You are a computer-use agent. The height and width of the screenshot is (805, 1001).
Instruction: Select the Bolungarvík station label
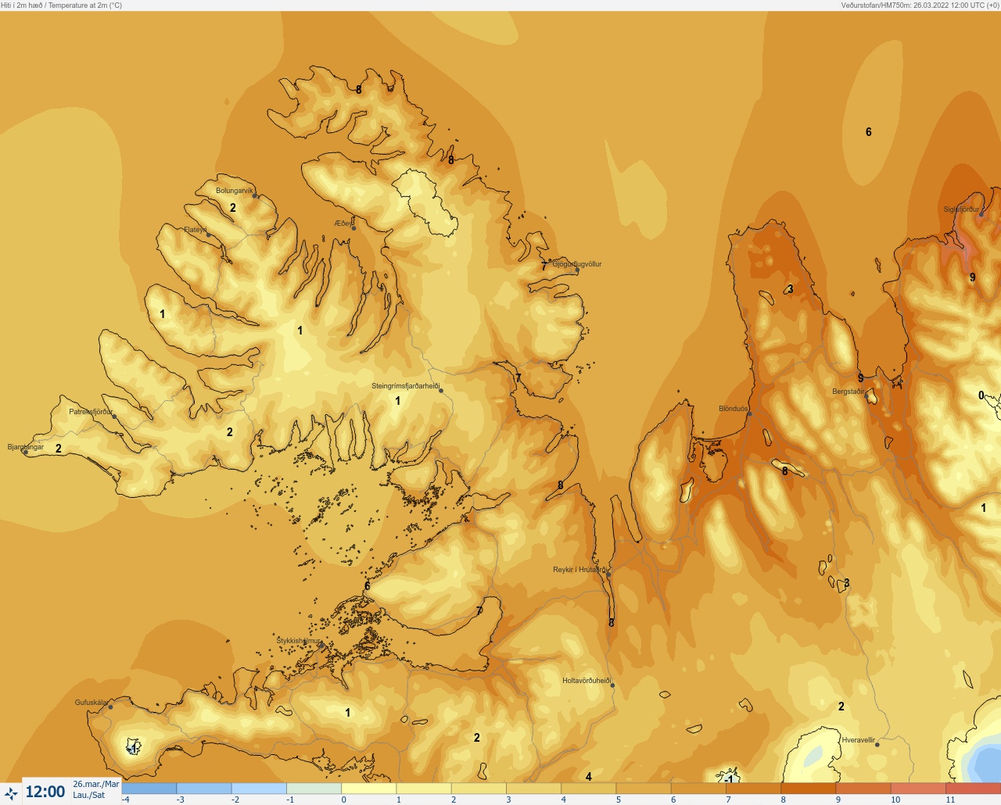(235, 191)
